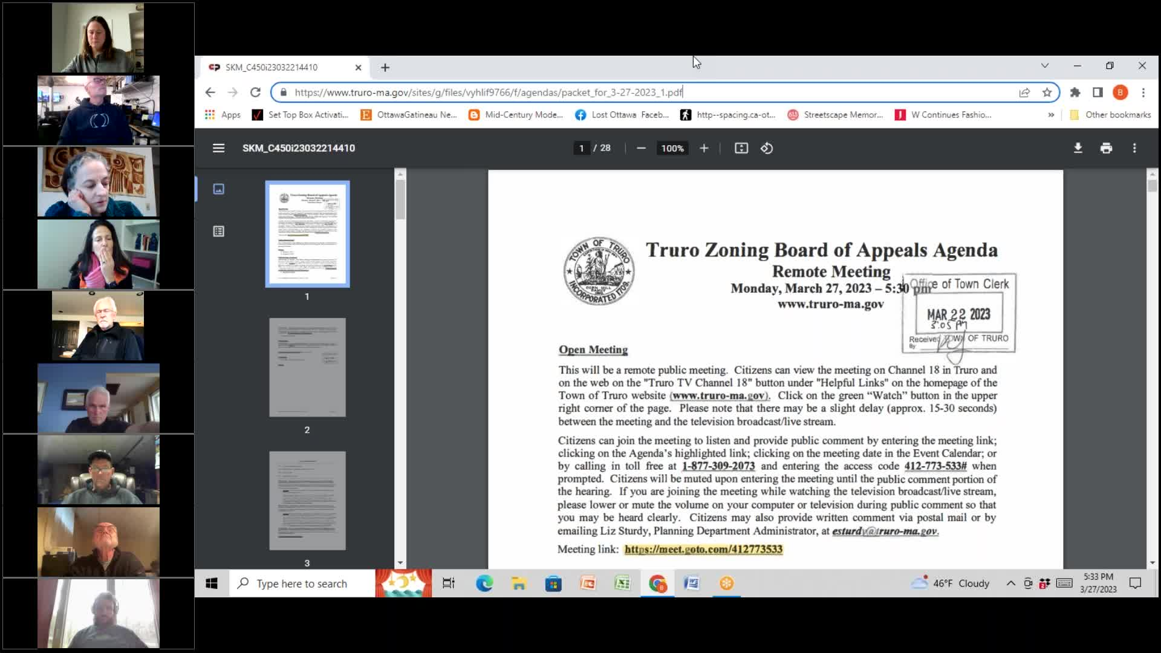Set zoom level to 100%
1161x653 pixels.
[672, 148]
